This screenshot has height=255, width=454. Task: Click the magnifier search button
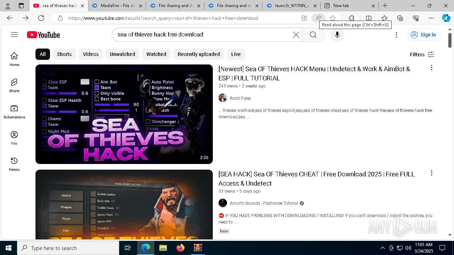coord(313,35)
